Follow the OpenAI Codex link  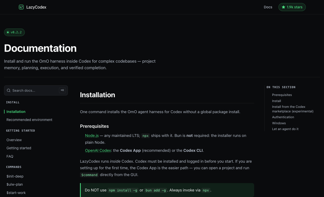click(98, 151)
